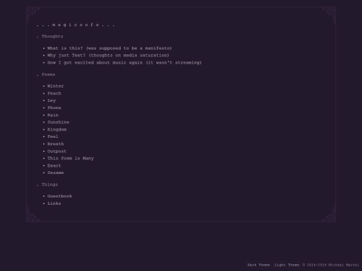Select the Thoughts section heading
This screenshot has height=271, width=362.
click(x=52, y=36)
